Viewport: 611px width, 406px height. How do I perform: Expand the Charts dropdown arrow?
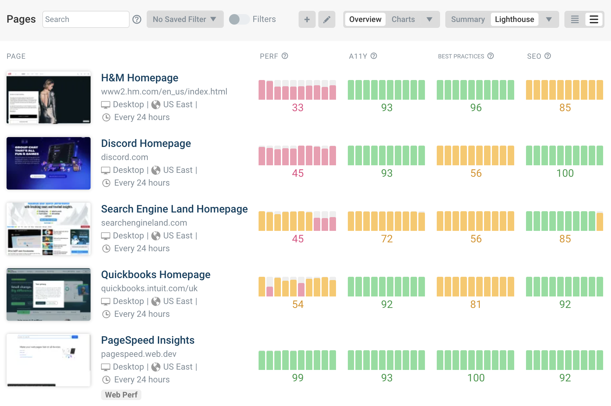pyautogui.click(x=429, y=19)
